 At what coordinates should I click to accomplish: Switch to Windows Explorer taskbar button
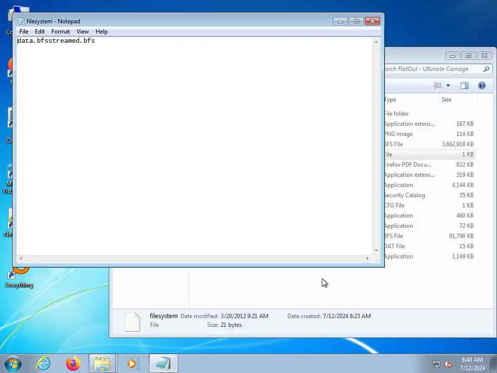(102, 363)
